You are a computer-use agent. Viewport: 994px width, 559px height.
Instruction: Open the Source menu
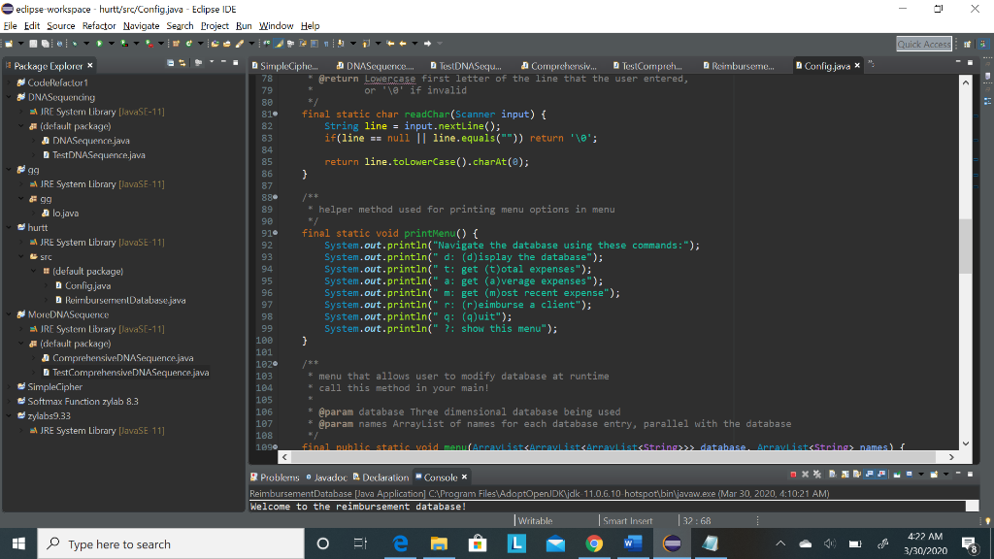tap(61, 26)
